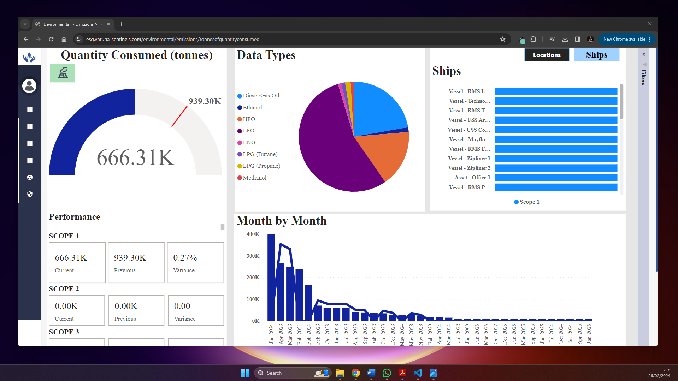This screenshot has height=381, width=678.
Task: Reload the page
Action: [x=51, y=39]
